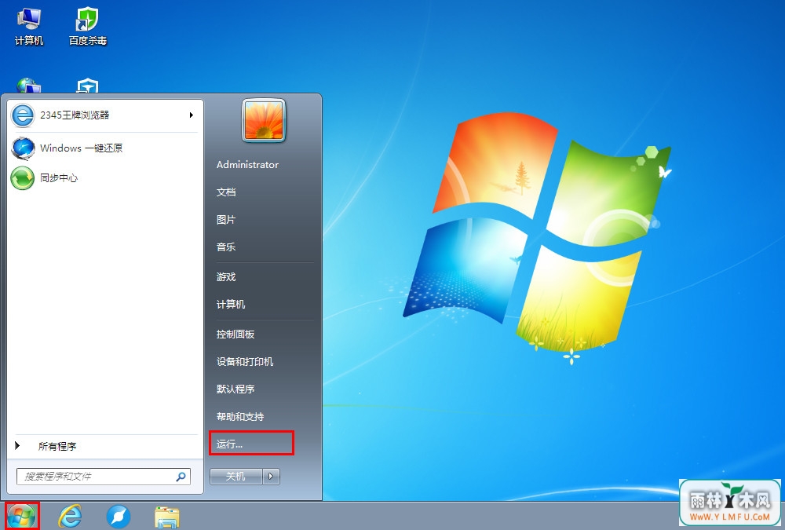Expand the 2345王牌浏览器 jump list arrow
The image size is (785, 530).
pyautogui.click(x=192, y=115)
